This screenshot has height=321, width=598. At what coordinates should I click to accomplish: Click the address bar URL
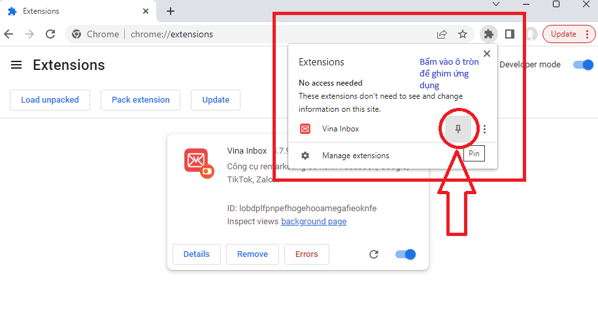point(172,35)
